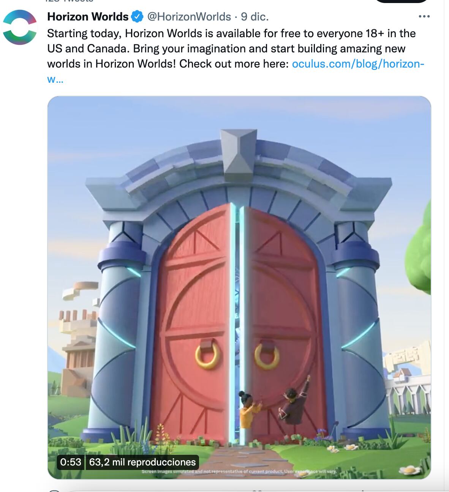Screen dimensions: 449x492
Task: Click the blue verified badge
Action: pos(137,17)
